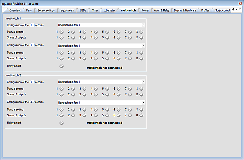Go to the Sensor settings tab
The width and height of the screenshot is (244, 160).
(46, 11)
